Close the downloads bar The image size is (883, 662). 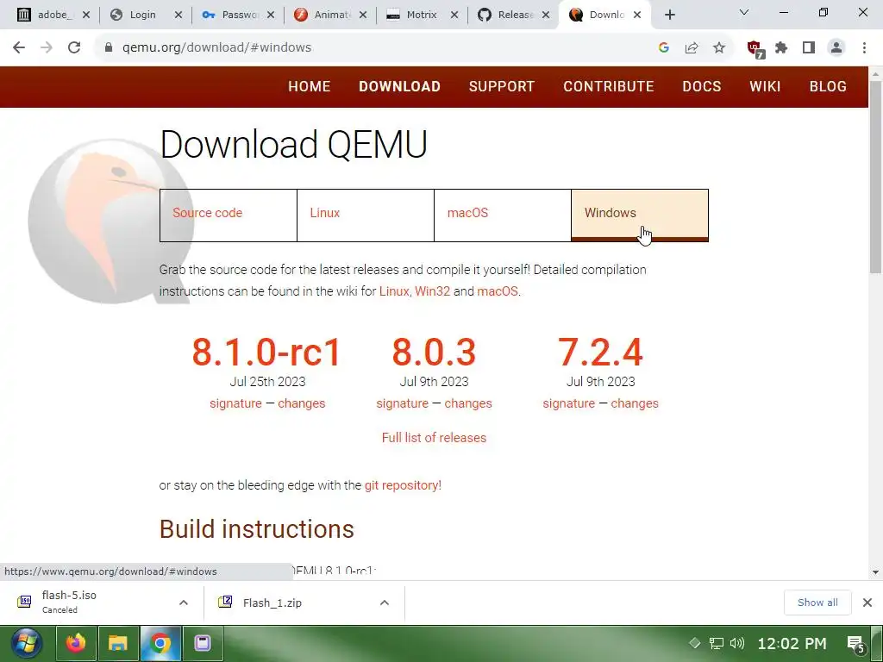pos(867,603)
